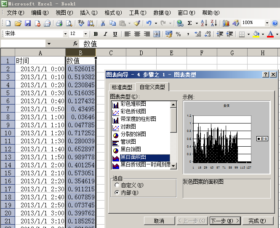Click the chart list scroll up arrow

(x=173, y=105)
